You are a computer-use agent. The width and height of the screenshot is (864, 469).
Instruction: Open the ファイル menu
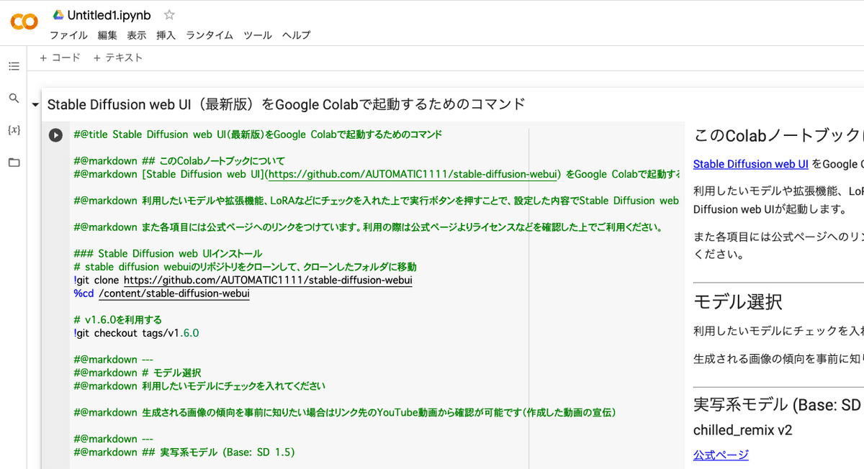pos(68,35)
